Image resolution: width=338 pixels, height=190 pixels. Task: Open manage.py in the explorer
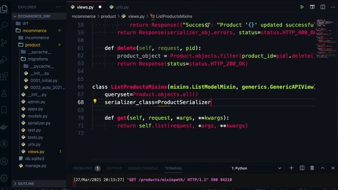(35, 166)
